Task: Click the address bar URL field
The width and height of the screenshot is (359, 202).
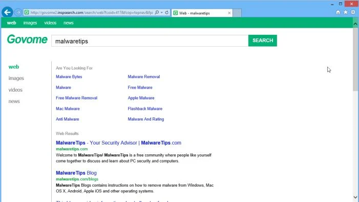Action: point(92,13)
